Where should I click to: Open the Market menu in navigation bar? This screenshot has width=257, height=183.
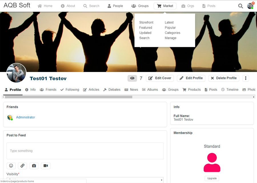click(x=165, y=6)
